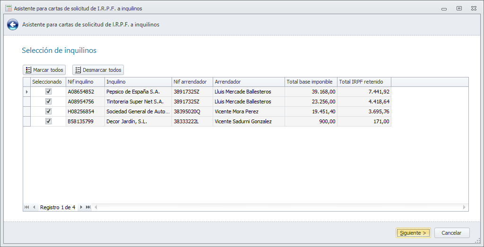Viewport: 484px width, 247px height.
Task: Go to next record in navigator
Action: coord(81,207)
